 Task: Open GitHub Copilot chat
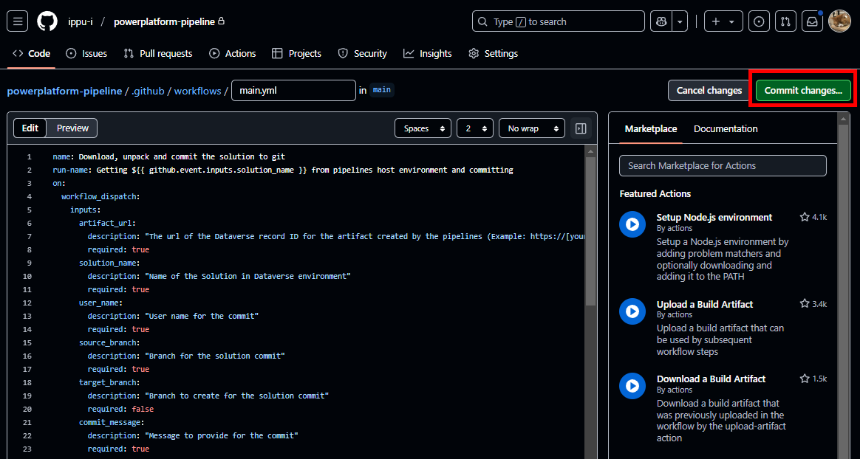pos(660,21)
